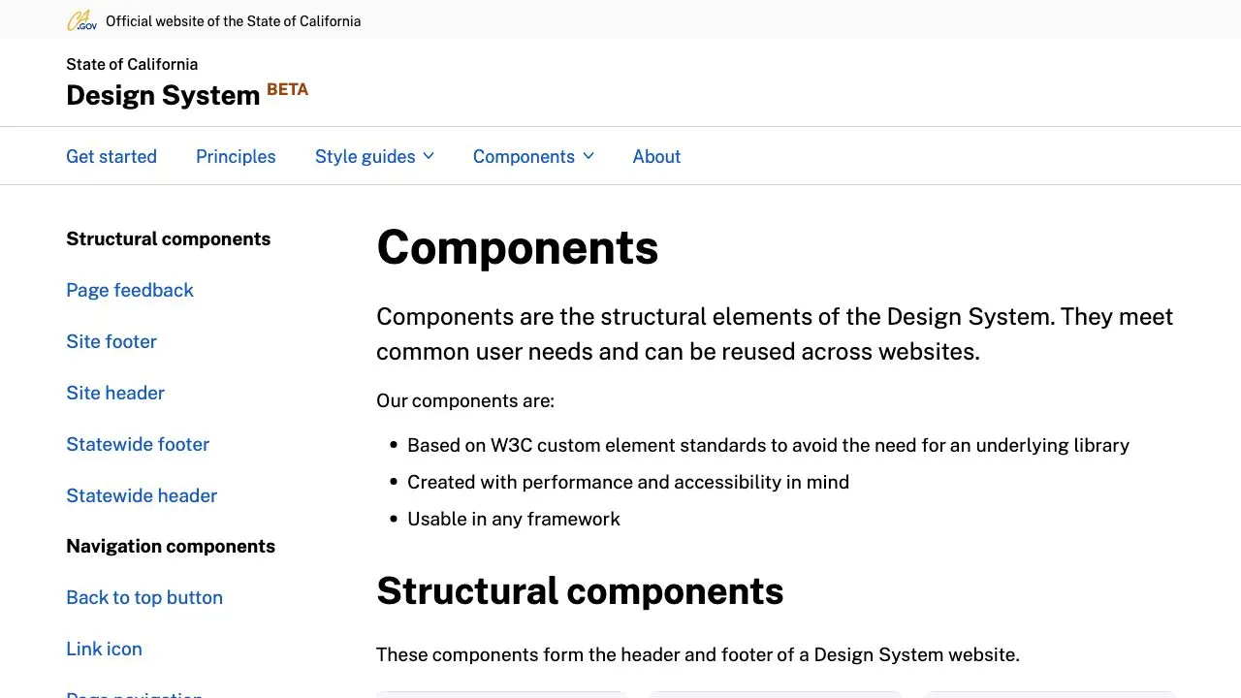Open Statewide footer component page
This screenshot has height=698, width=1241.
[x=138, y=444]
